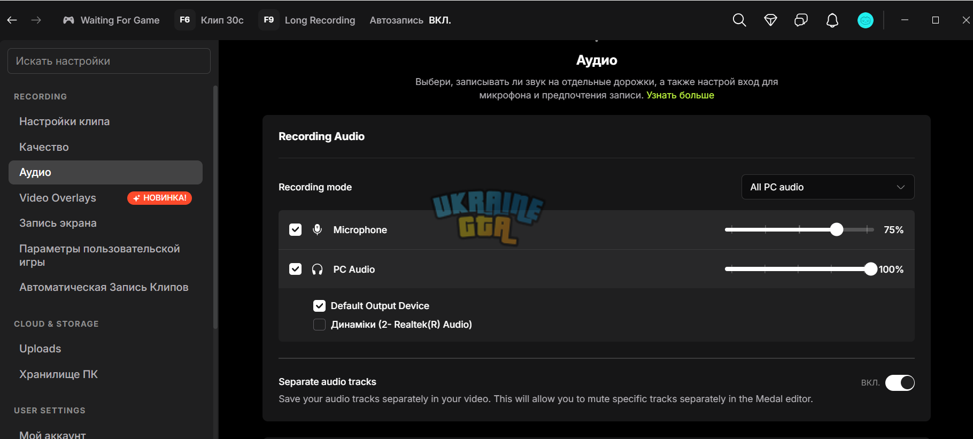This screenshot has width=973, height=439.
Task: Uncheck the PC Audio checkbox
Action: (295, 269)
